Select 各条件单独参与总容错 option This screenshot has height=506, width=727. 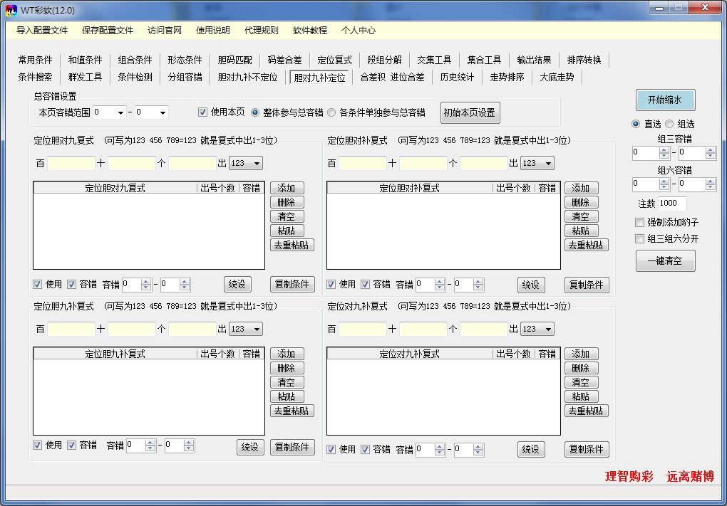(329, 112)
